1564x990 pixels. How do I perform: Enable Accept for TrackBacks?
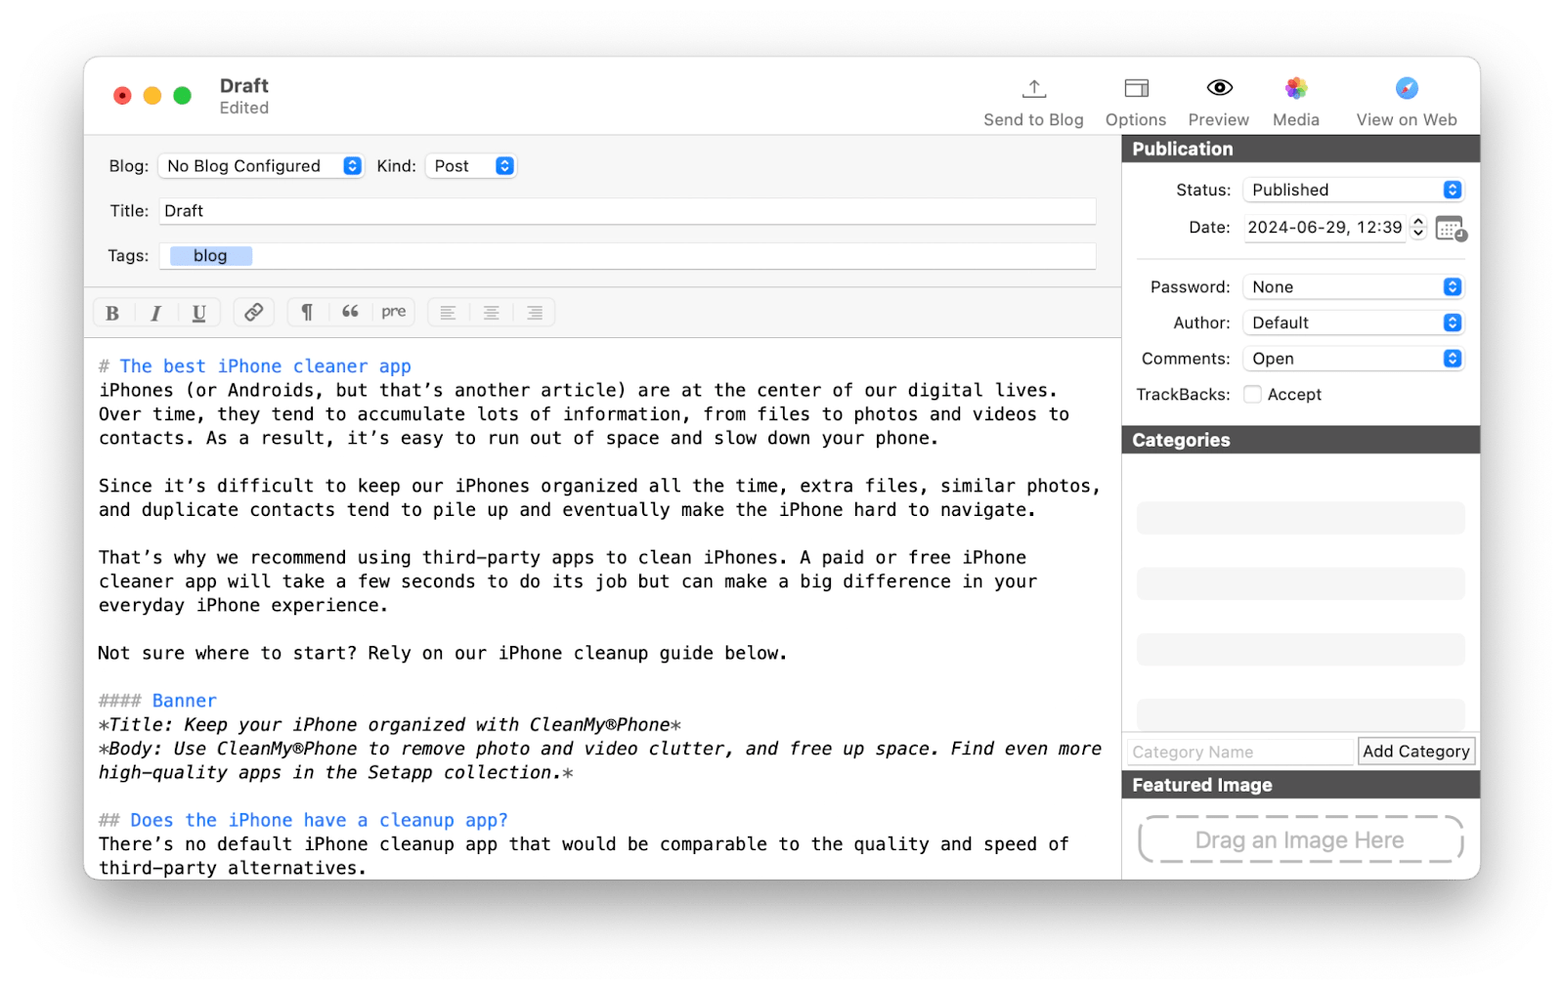pyautogui.click(x=1251, y=394)
